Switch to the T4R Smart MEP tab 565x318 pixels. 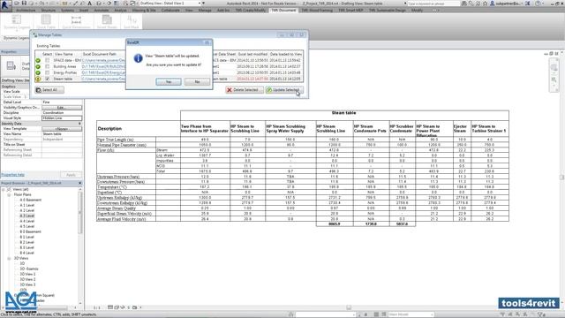click(x=350, y=11)
